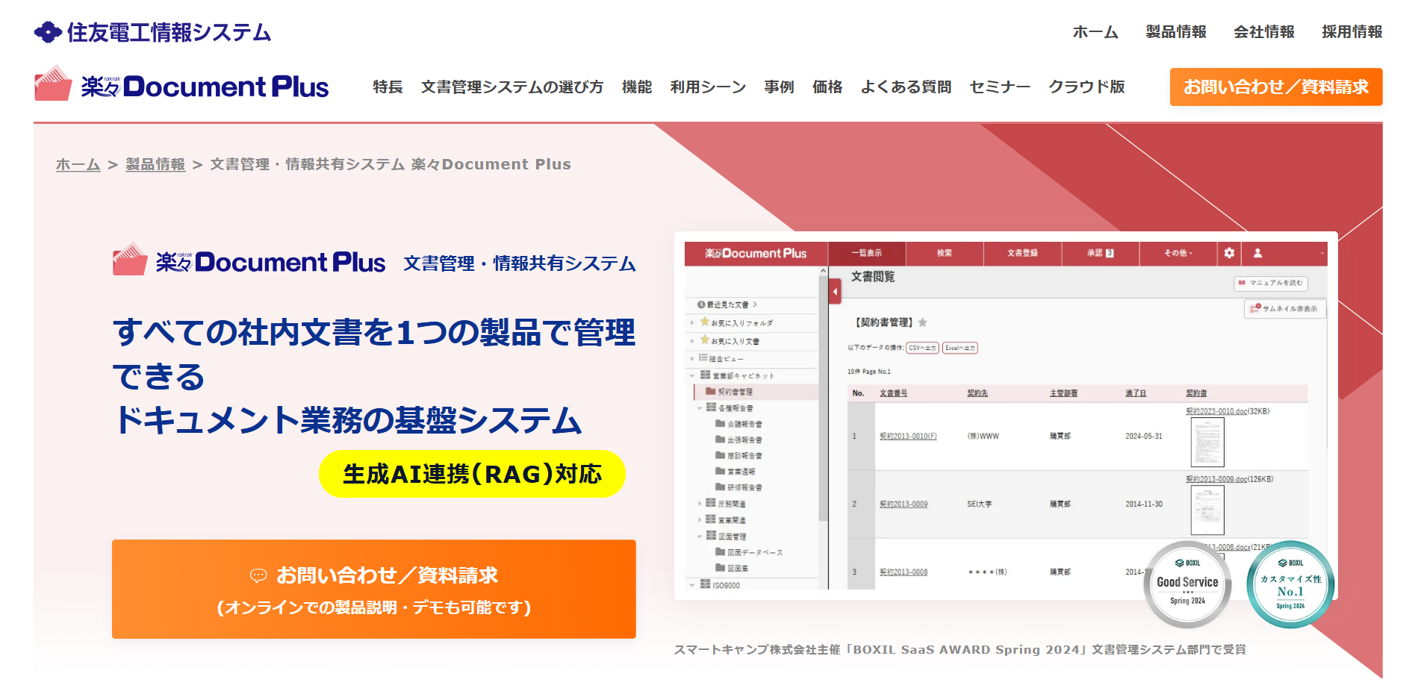Toggle the favorite star next to 契約書管理 heading
Screen dimensions: 1409x697
pyautogui.click(x=923, y=322)
